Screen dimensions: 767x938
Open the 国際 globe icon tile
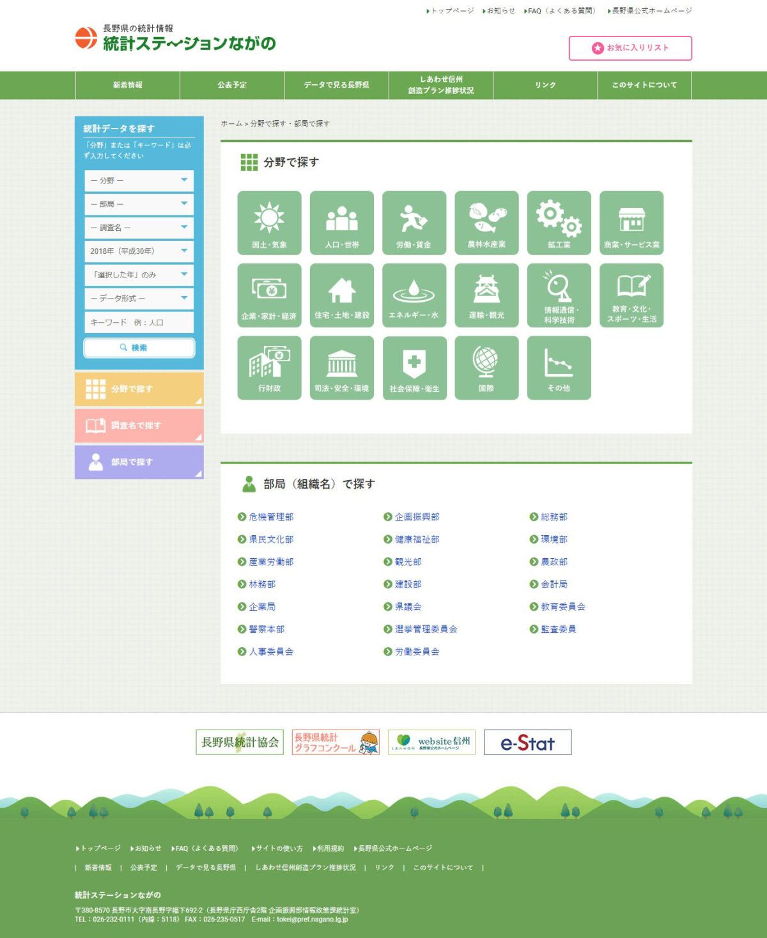click(x=486, y=368)
